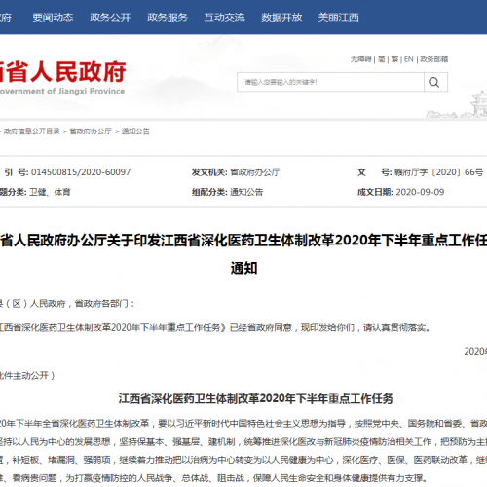The width and height of the screenshot is (487, 487).
Task: Click the bold heading 江西省深化医药卫生体制改革2020年下半年重点工作任务
Action: pos(256,398)
